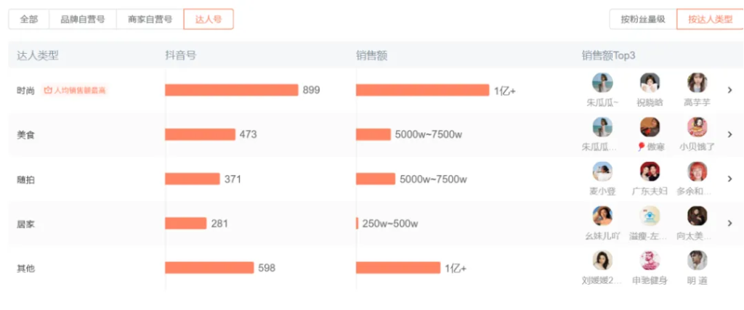
Task: Expand the 居家 row chevron arrow
Action: pos(729,223)
